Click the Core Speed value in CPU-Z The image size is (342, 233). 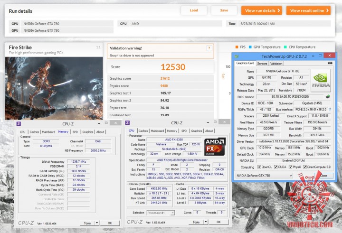159,188
